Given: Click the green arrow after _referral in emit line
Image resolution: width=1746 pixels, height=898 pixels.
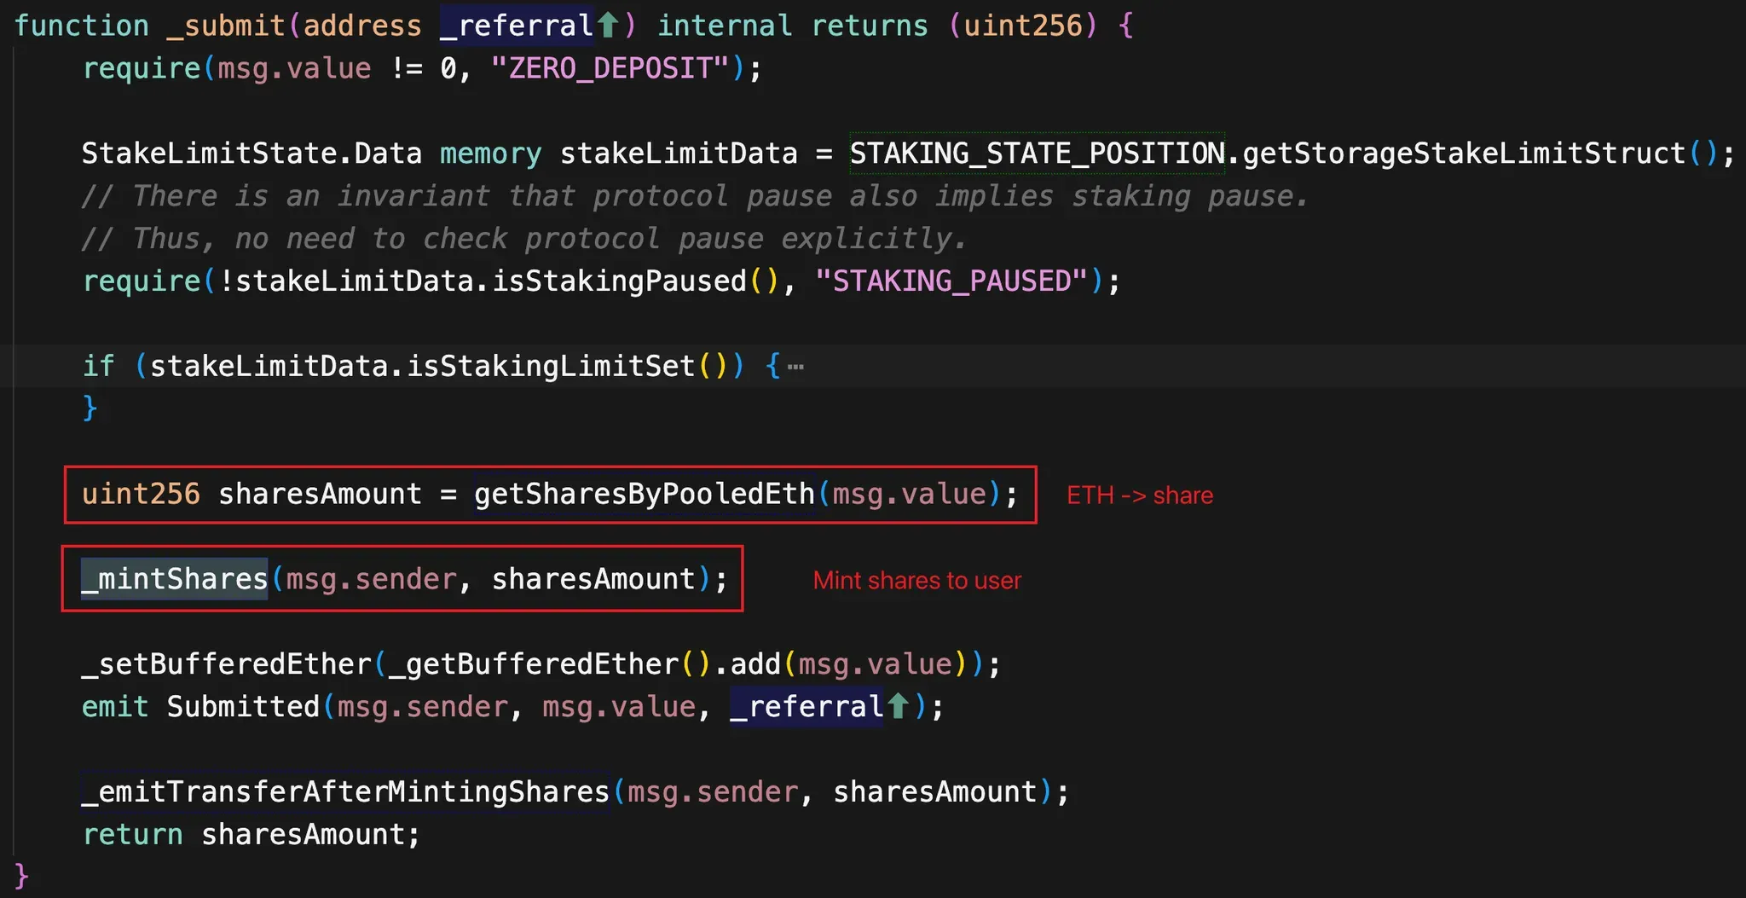Looking at the screenshot, I should coord(898,706).
